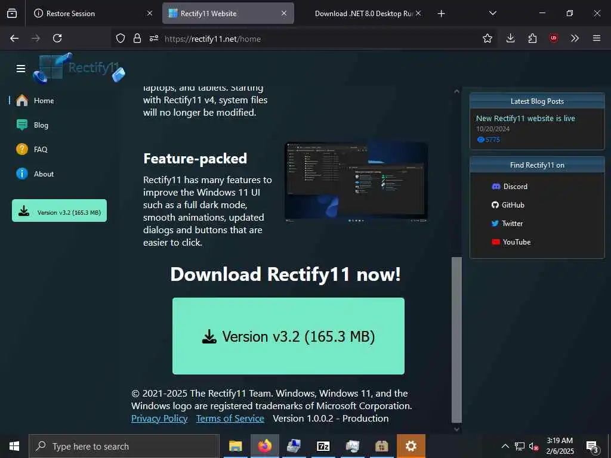Click large Version v3.2 (165.3 MB) button

click(x=288, y=336)
